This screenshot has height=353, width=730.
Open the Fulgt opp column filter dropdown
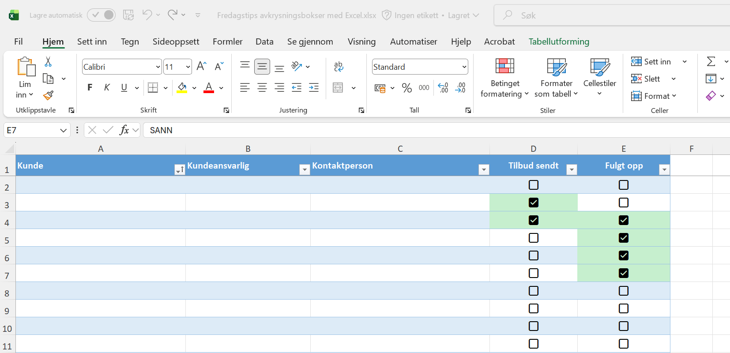click(664, 169)
